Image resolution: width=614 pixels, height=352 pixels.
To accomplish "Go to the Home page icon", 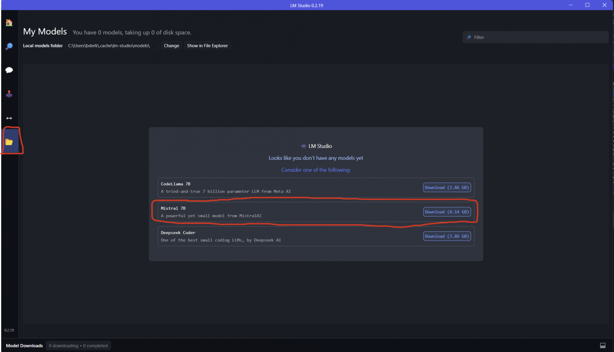I will coord(9,23).
